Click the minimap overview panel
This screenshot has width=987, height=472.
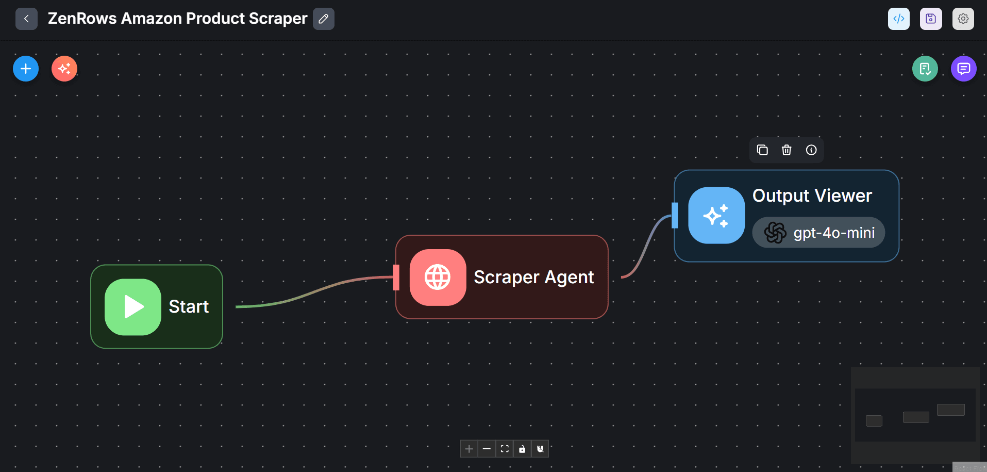tap(915, 415)
